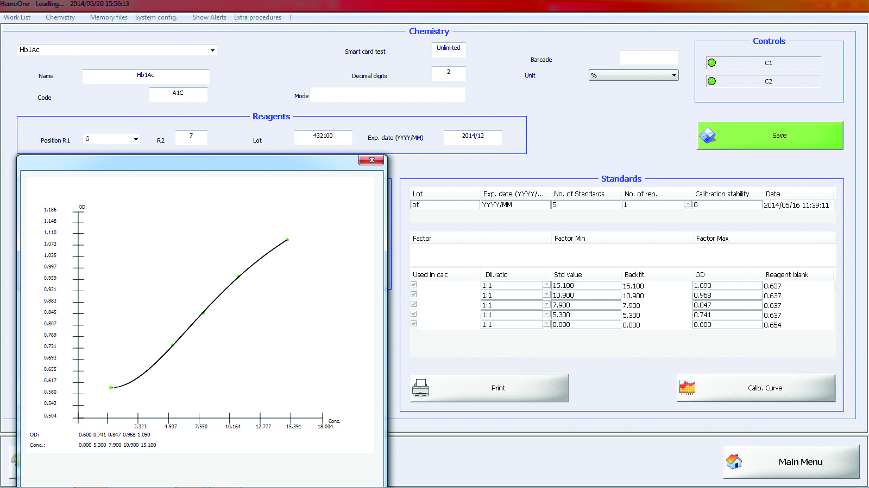
Task: Close the calibration curve popup window
Action: 371,160
